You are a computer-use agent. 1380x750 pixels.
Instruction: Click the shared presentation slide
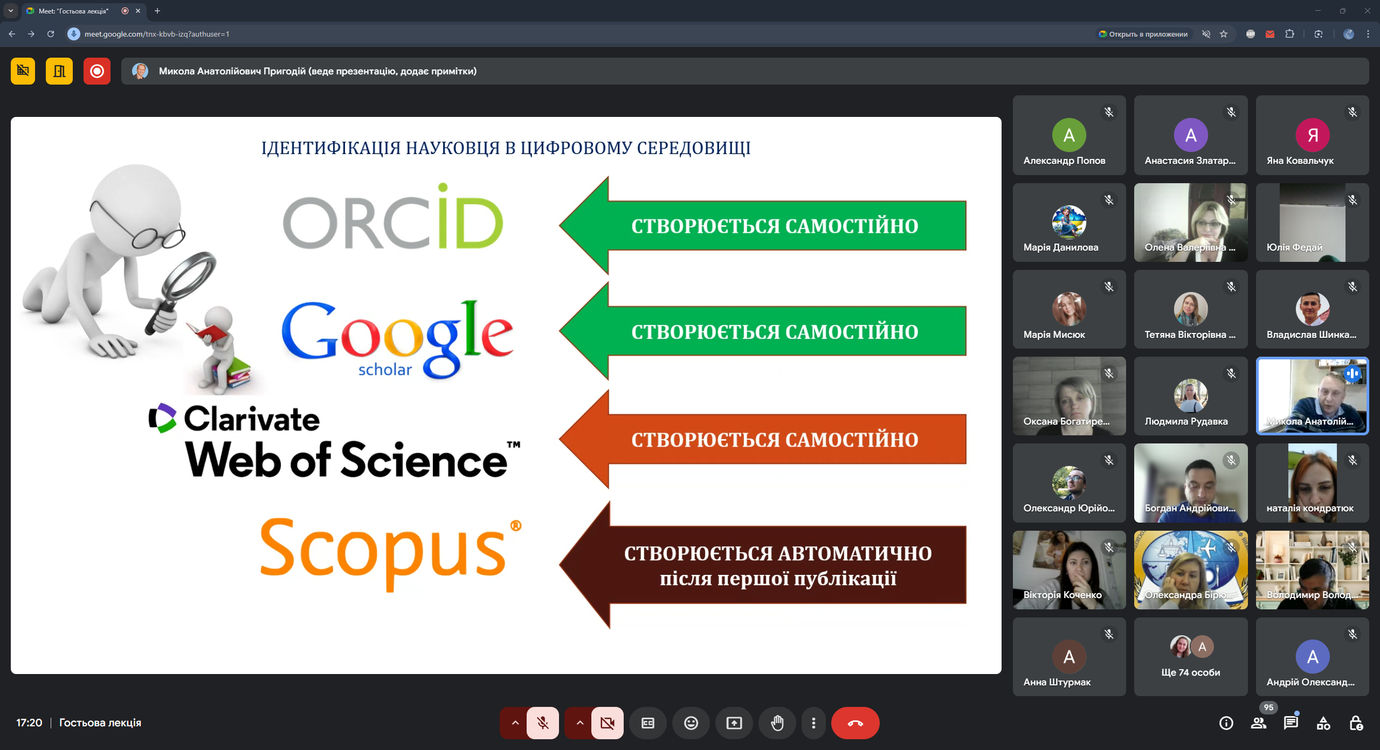[x=506, y=395]
